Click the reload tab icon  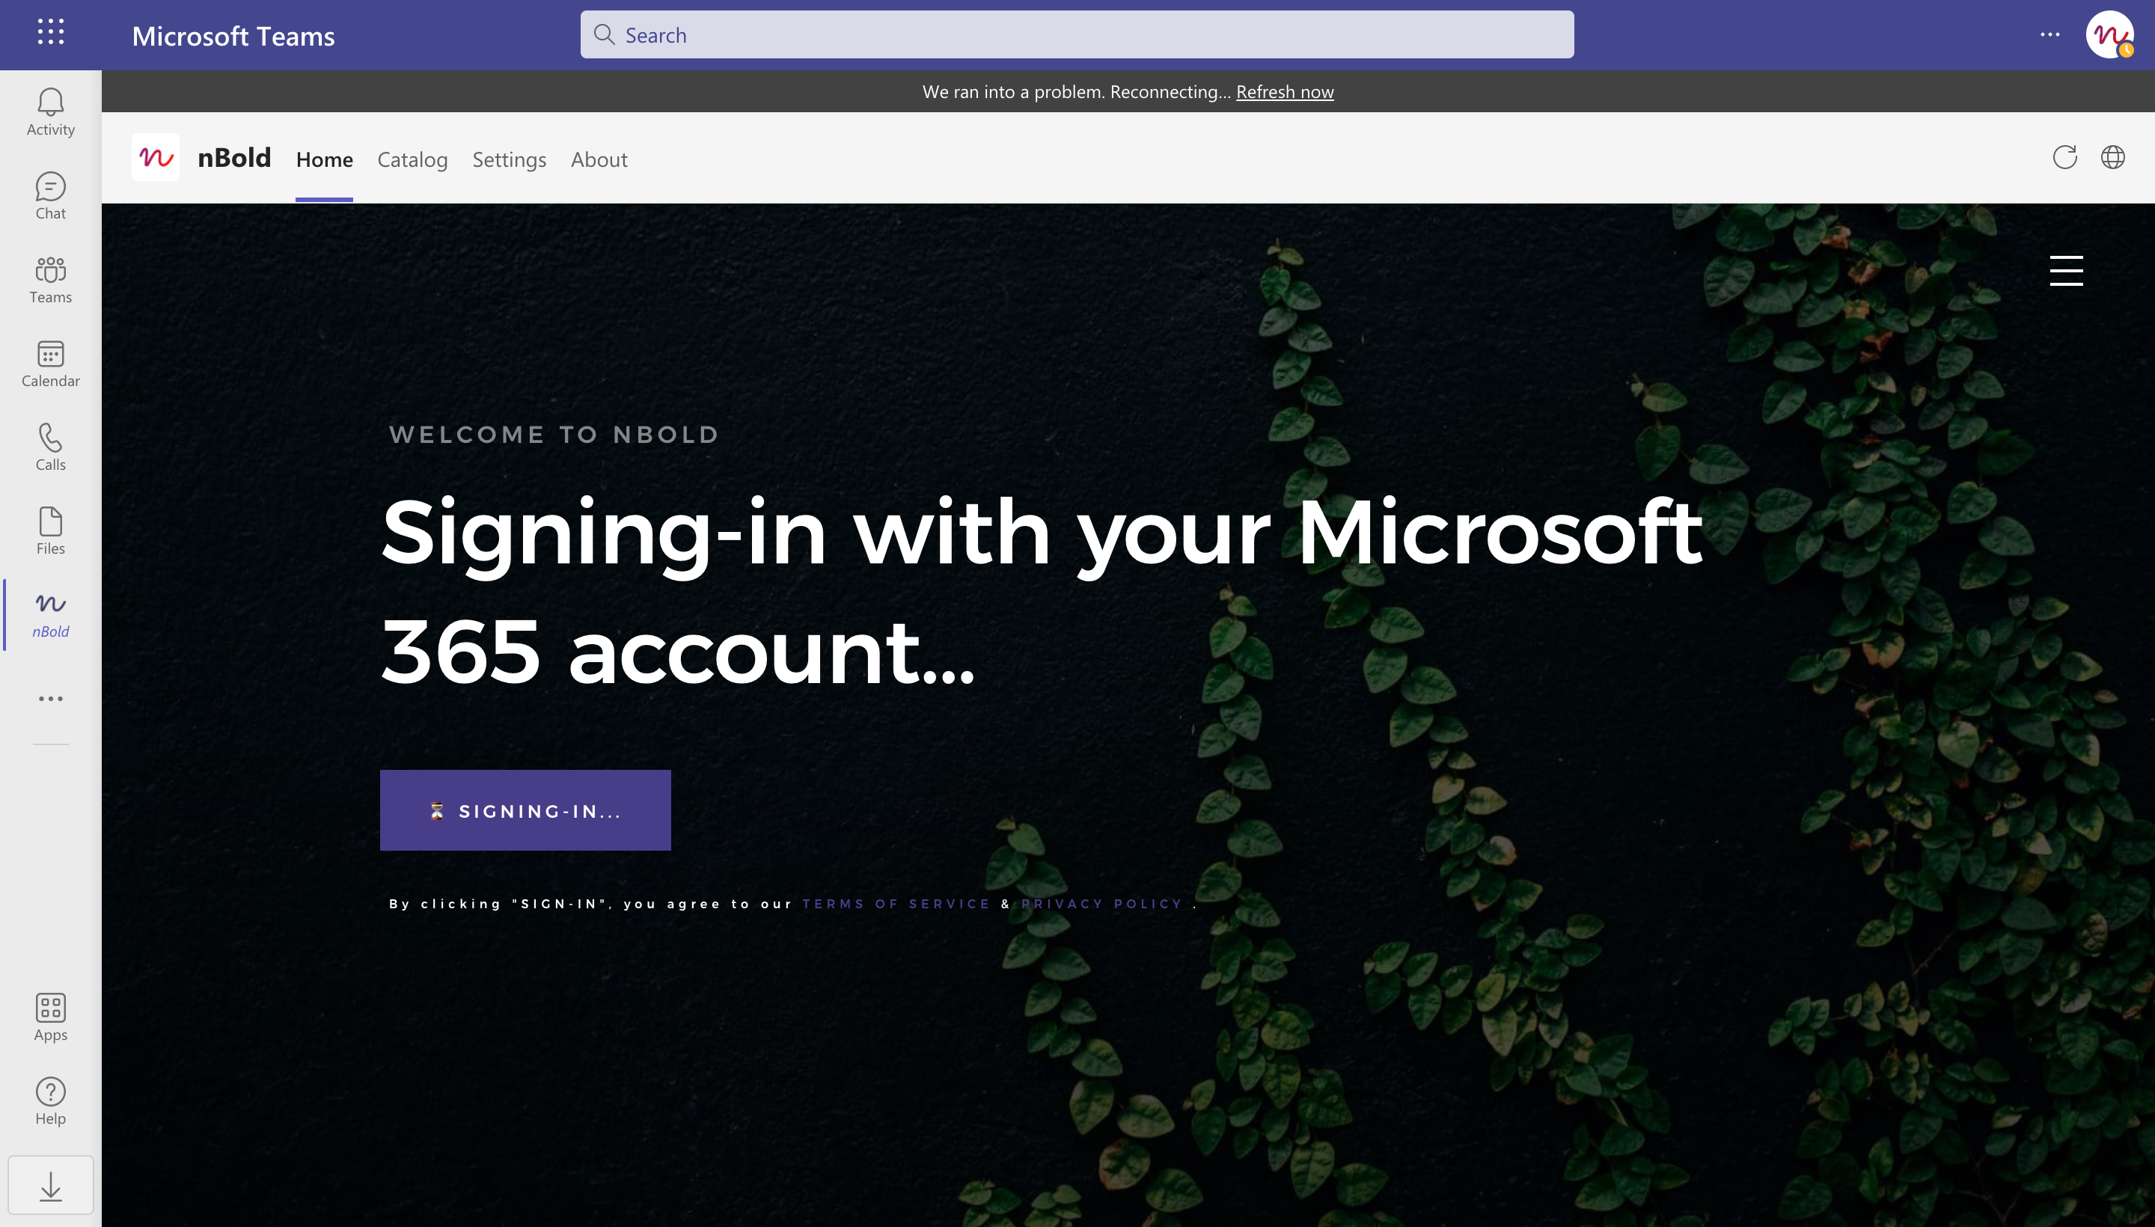tap(2064, 158)
